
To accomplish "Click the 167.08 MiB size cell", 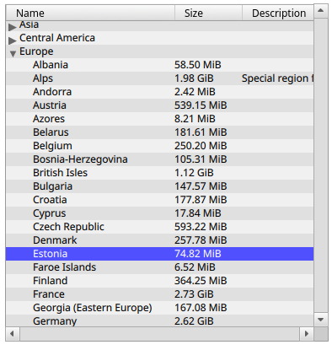I will [201, 308].
